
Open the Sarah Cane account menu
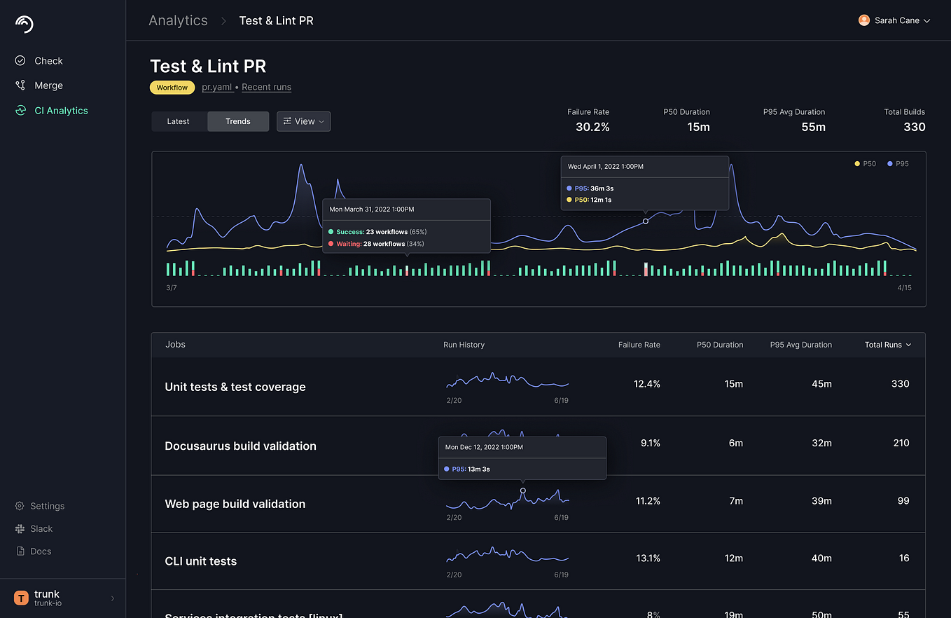[895, 20]
